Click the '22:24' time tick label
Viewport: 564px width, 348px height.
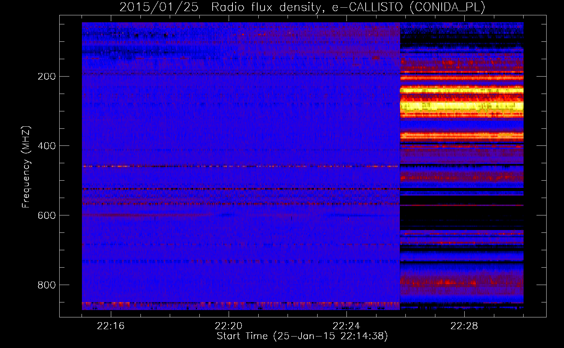click(x=346, y=326)
